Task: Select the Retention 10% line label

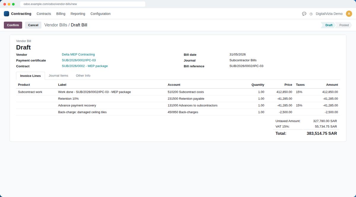Action: (68, 99)
